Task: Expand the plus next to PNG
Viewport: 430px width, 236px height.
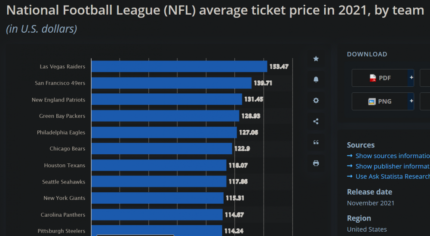Action: 411,101
